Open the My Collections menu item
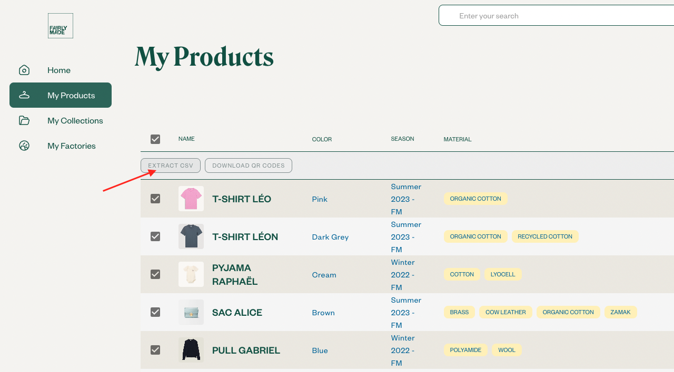674x372 pixels. coord(75,120)
